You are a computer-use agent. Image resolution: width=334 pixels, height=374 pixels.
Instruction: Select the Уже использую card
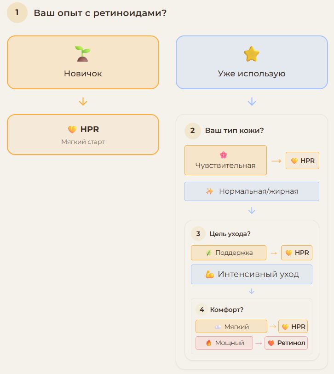[252, 62]
